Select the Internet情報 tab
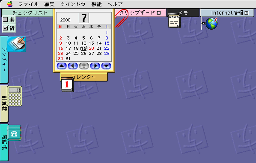Viewport: 256px width, 163px height. tap(227, 13)
